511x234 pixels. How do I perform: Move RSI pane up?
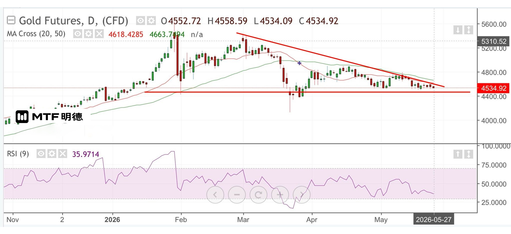coord(458,154)
